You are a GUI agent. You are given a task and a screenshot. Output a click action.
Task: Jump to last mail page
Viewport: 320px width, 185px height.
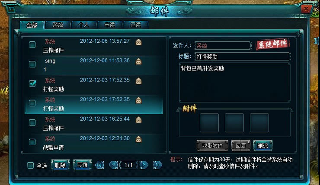(x=158, y=165)
